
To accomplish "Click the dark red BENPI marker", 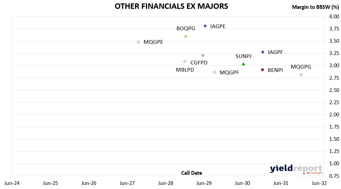I will click(x=262, y=70).
